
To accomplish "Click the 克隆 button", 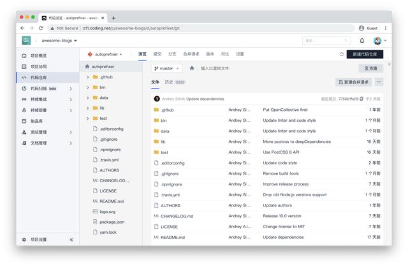I will tap(370, 68).
